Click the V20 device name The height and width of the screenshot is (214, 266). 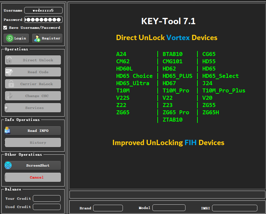pos(207,98)
